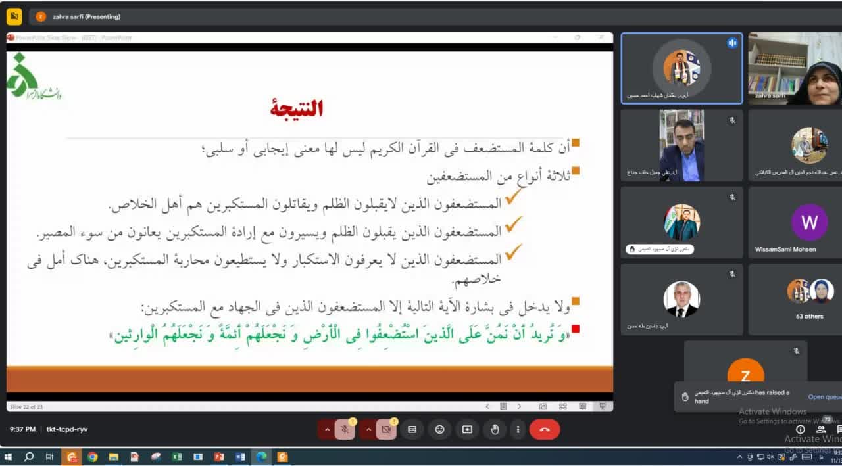The width and height of the screenshot is (842, 466).
Task: Click the Present now icon
Action: click(x=467, y=429)
